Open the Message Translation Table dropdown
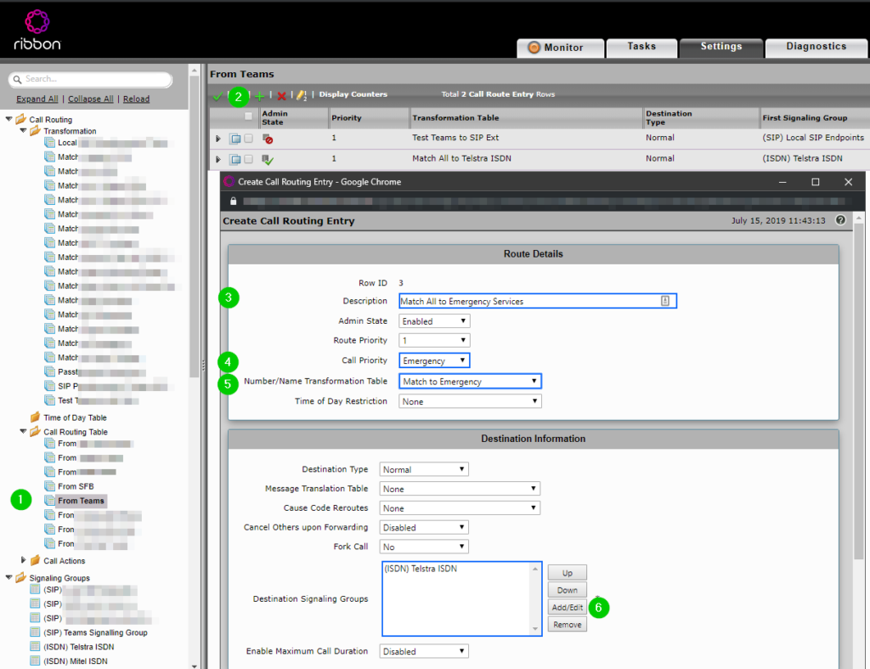The height and width of the screenshot is (669, 870). tap(460, 489)
